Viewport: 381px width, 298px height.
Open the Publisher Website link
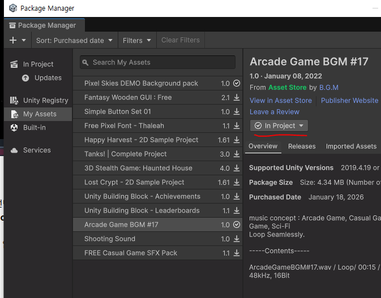point(349,101)
